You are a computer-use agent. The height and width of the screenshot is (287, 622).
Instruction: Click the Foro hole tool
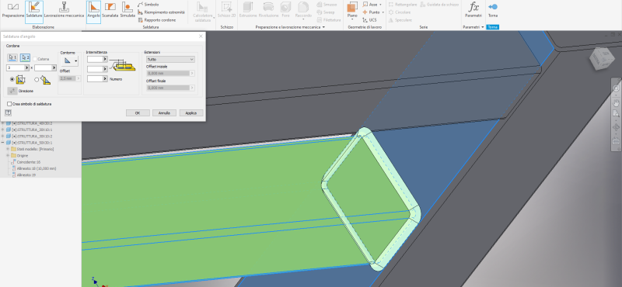point(285,11)
